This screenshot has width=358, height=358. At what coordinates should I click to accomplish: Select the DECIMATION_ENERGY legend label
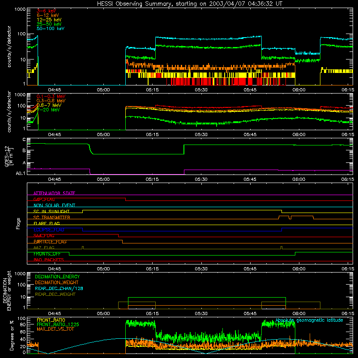57,277
